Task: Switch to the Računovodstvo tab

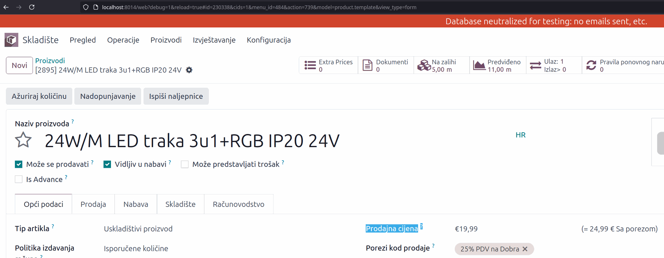Action: (238, 204)
